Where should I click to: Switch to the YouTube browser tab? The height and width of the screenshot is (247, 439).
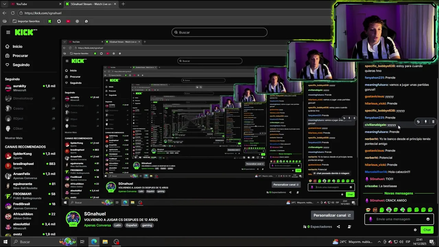tap(34, 4)
